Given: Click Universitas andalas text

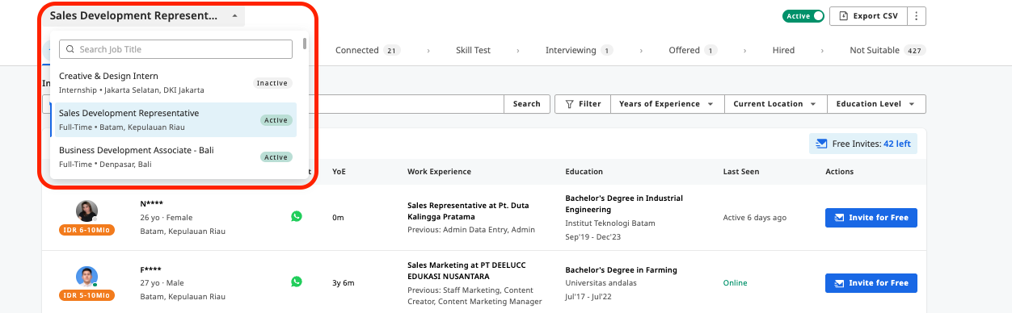Looking at the screenshot, I should [x=601, y=283].
